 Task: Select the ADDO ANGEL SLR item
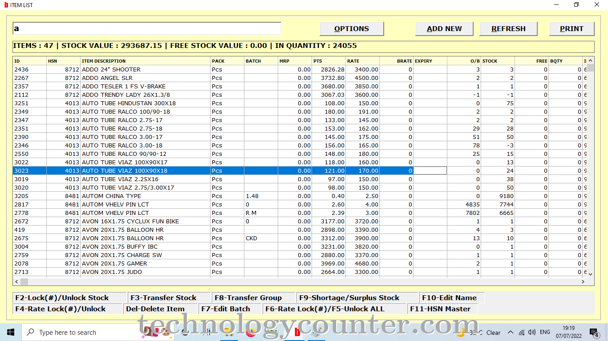(x=300, y=78)
